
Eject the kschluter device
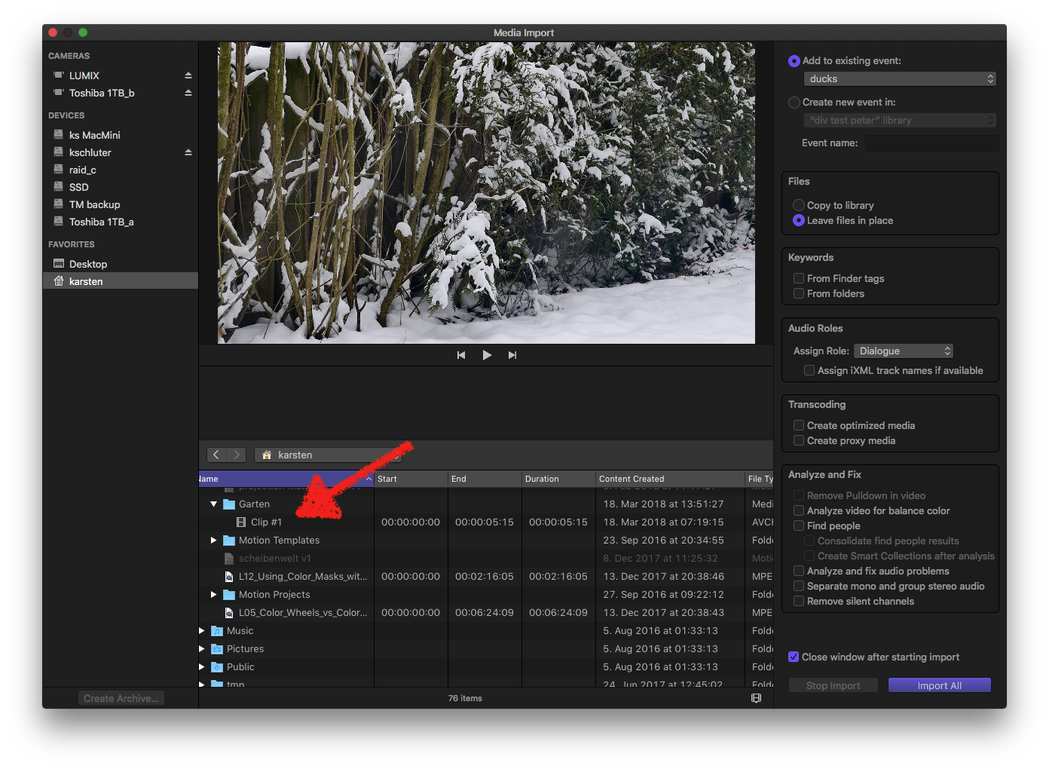pos(188,152)
